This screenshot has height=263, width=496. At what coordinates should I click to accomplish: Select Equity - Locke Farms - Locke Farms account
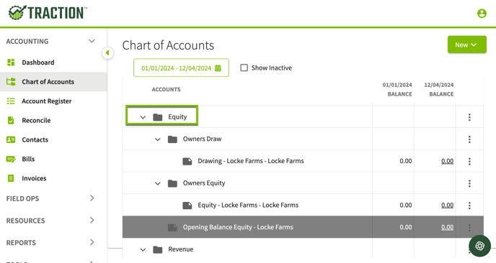pyautogui.click(x=248, y=205)
